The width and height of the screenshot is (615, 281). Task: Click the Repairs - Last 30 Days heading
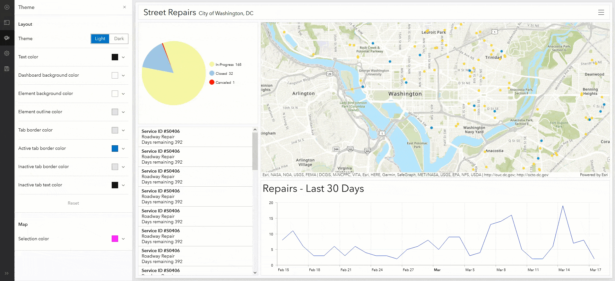click(313, 189)
